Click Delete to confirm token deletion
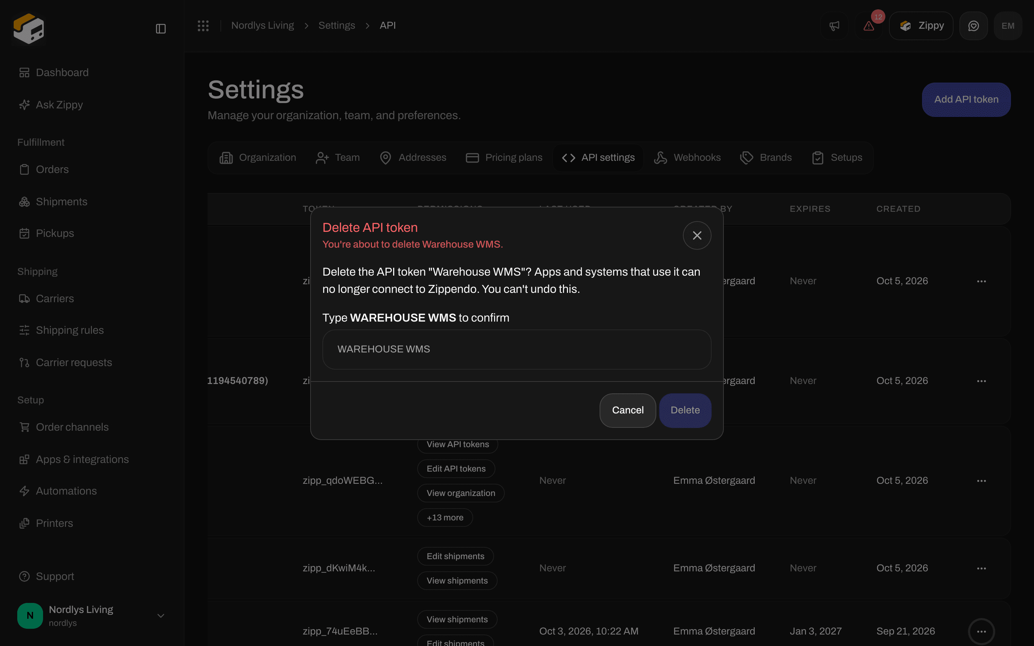This screenshot has height=646, width=1034. click(685, 410)
